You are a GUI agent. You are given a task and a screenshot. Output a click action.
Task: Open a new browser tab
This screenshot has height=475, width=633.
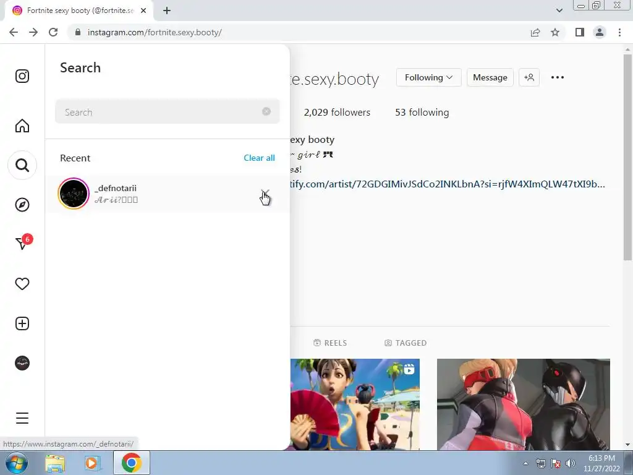[x=167, y=11]
